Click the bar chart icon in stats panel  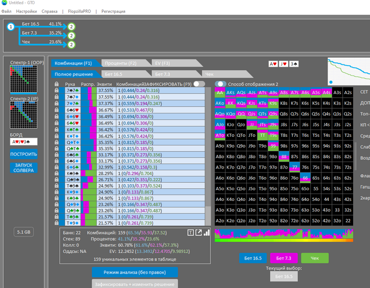[207, 232]
